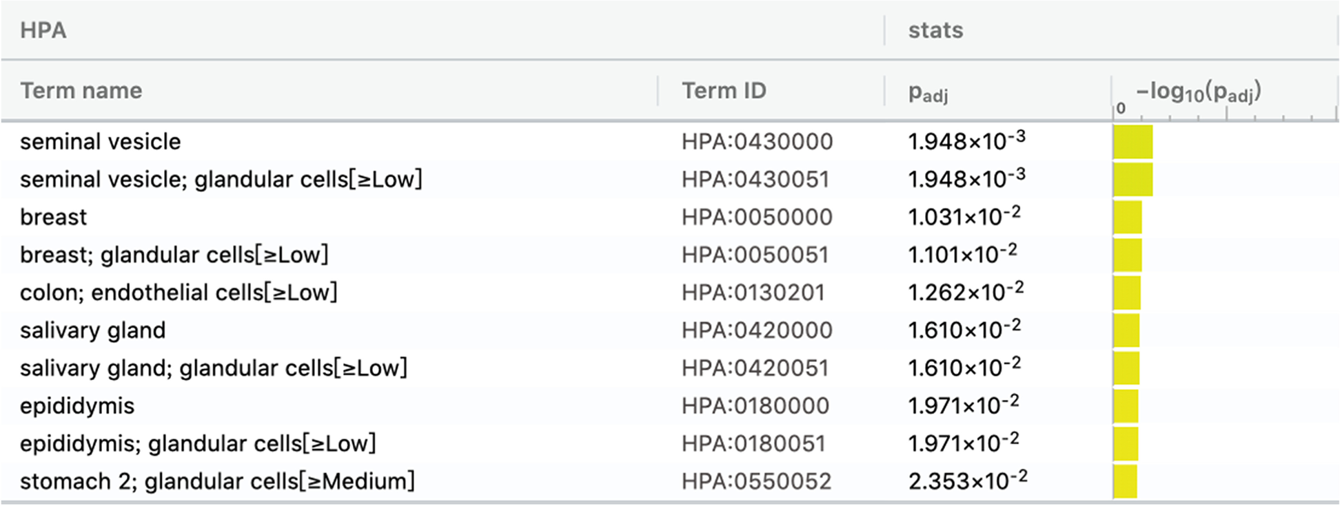Open term ID HPA:0130201
The width and height of the screenshot is (1340, 506).
(x=753, y=293)
